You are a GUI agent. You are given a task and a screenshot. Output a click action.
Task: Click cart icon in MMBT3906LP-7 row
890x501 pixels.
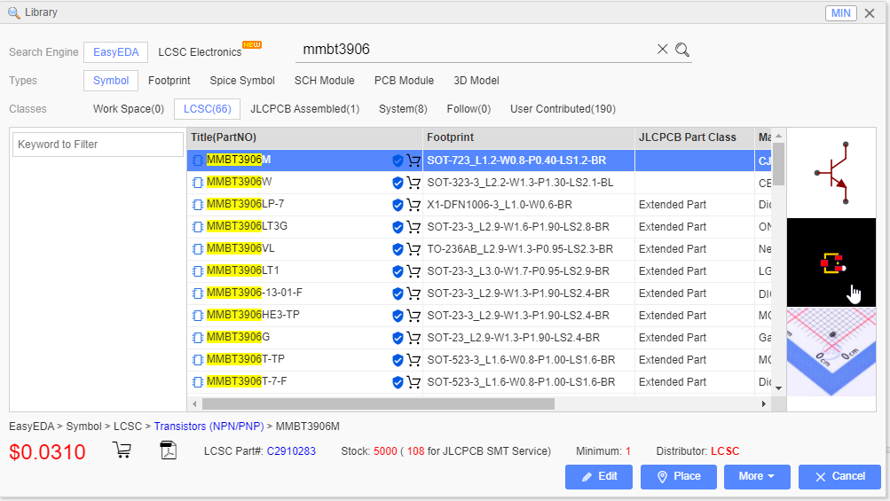point(413,205)
